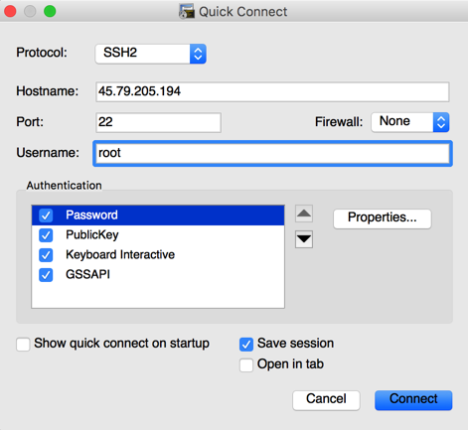Click the Port number field
This screenshot has height=430, width=468.
[158, 122]
